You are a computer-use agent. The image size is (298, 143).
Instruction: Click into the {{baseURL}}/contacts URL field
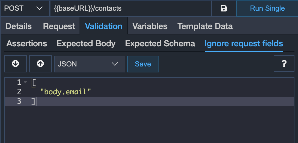tap(131, 8)
